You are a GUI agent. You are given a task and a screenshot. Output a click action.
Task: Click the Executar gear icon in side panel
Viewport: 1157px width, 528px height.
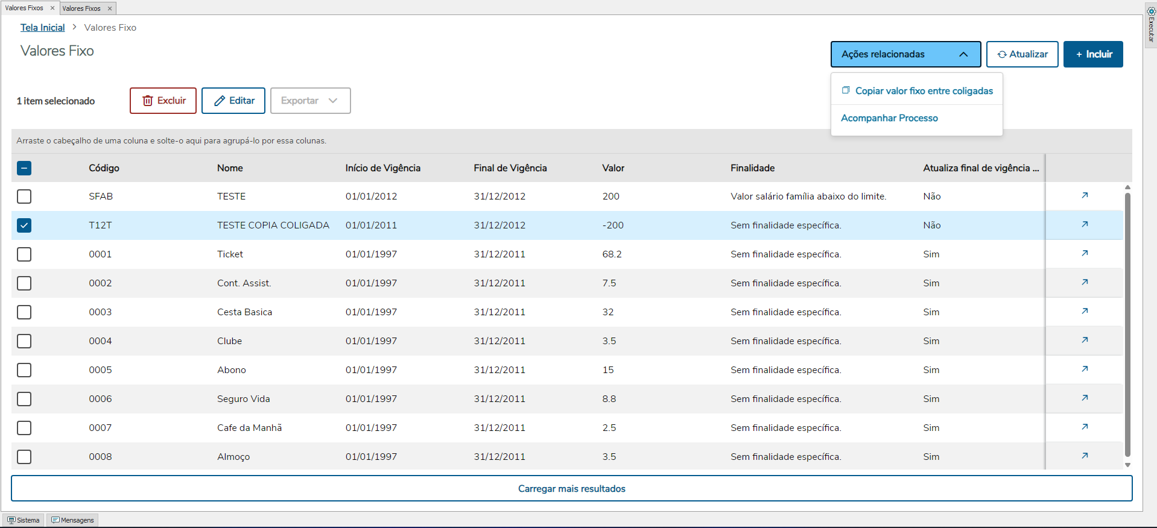1151,11
